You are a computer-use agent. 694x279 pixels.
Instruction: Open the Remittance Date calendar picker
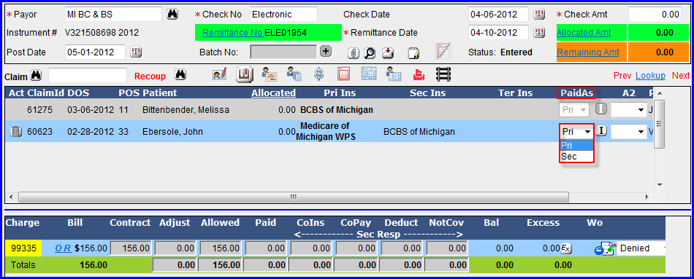[538, 33]
